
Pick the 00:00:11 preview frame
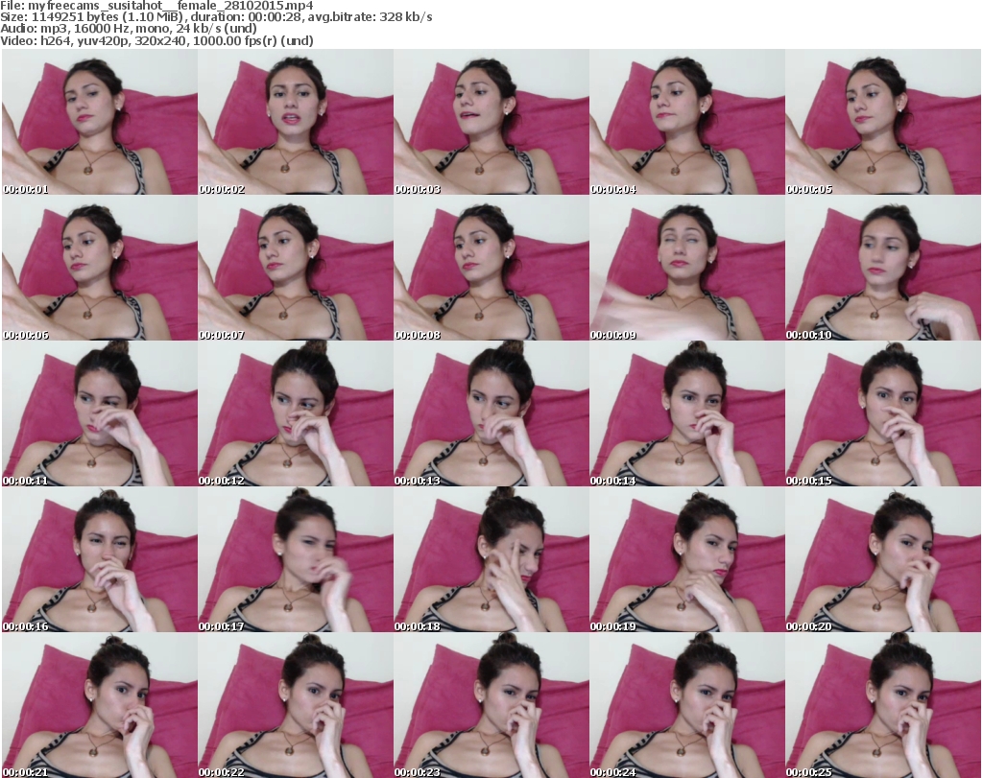pyautogui.click(x=100, y=413)
